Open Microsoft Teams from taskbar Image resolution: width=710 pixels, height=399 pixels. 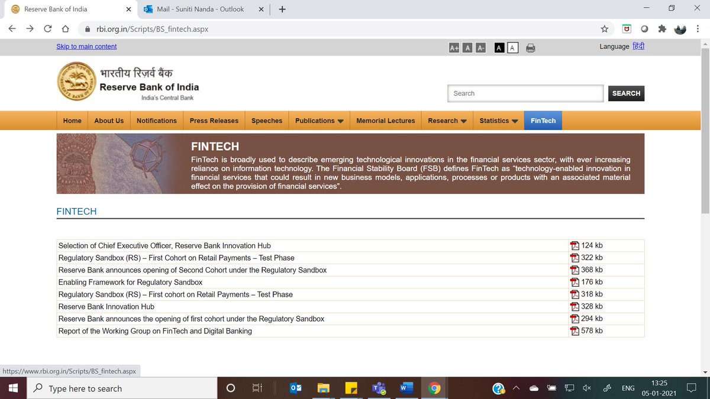[x=378, y=388]
